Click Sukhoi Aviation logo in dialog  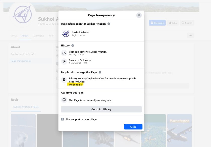[x=66, y=34]
